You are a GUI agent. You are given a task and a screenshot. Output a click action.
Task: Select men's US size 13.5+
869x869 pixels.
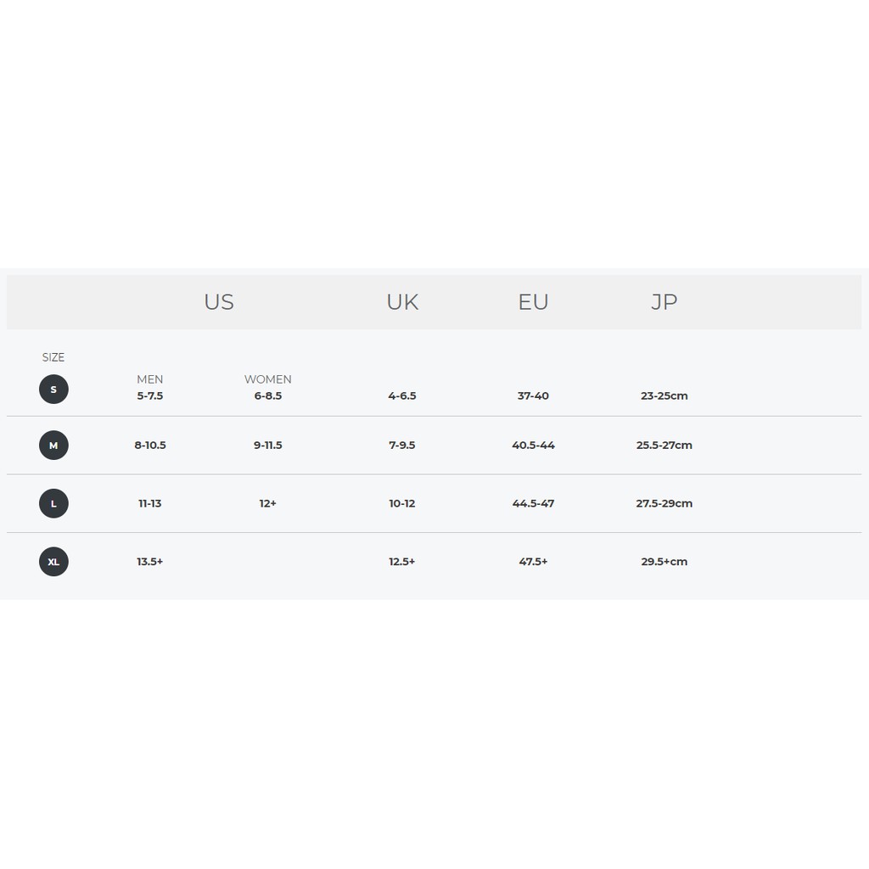[150, 562]
